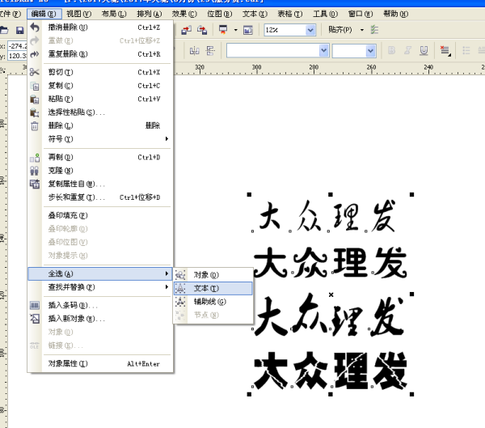Open the 贴齐 snap-to dropdown arrow

coord(362,30)
